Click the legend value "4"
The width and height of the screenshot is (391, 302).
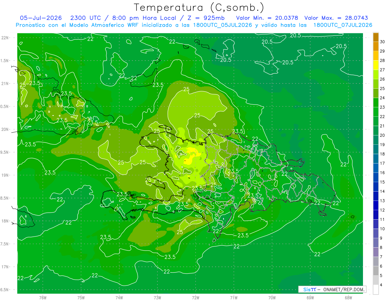tap(382, 285)
